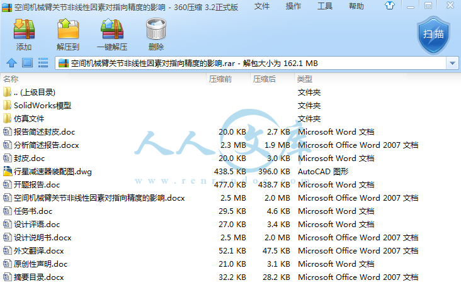461x307 pixels.
Task: Select the 报告简述封皮.doc file name
Action: click(44, 132)
